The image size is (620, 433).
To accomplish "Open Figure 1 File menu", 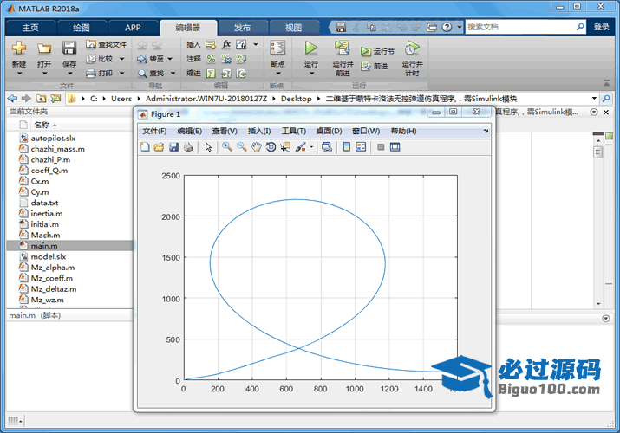I will point(154,131).
